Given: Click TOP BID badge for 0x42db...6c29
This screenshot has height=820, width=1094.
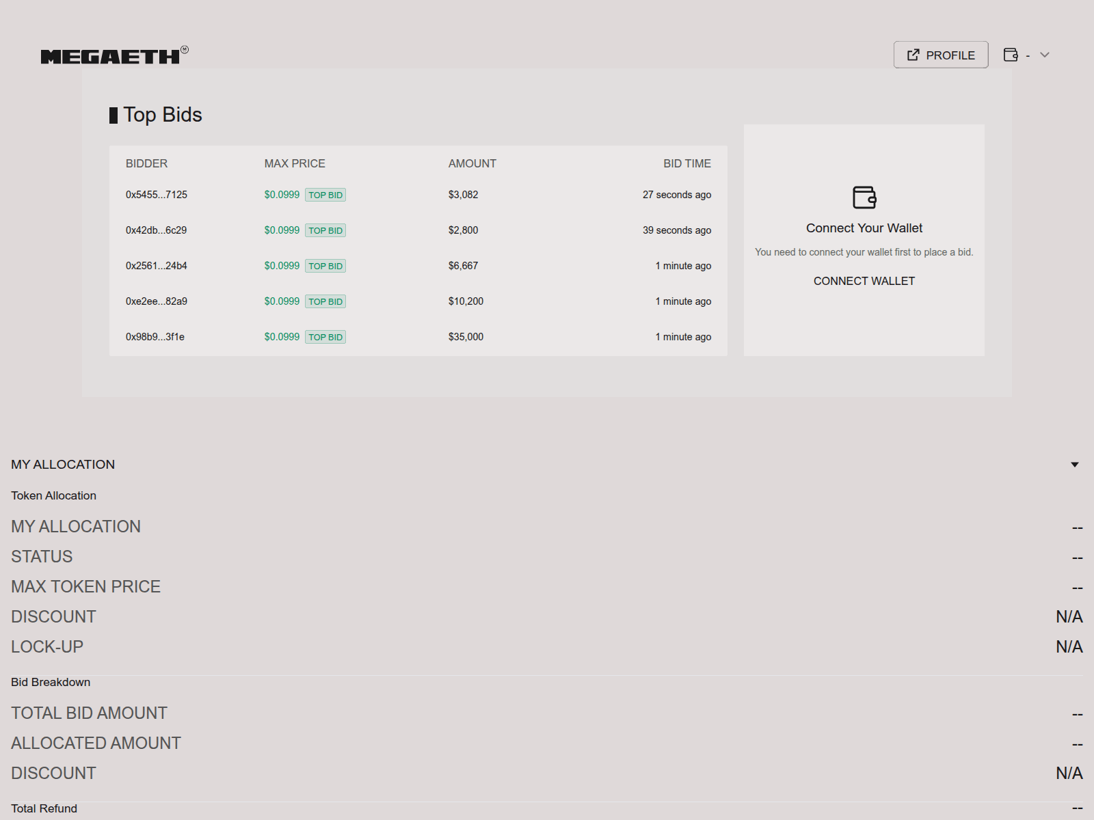Looking at the screenshot, I should [x=325, y=230].
